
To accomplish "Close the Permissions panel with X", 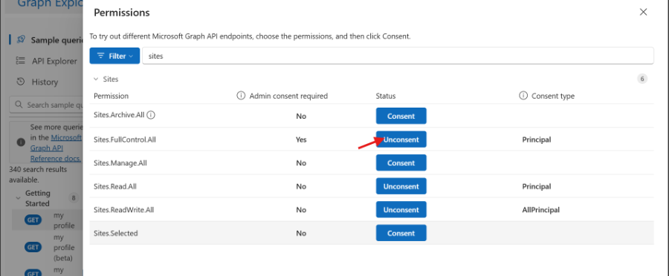I will [644, 13].
